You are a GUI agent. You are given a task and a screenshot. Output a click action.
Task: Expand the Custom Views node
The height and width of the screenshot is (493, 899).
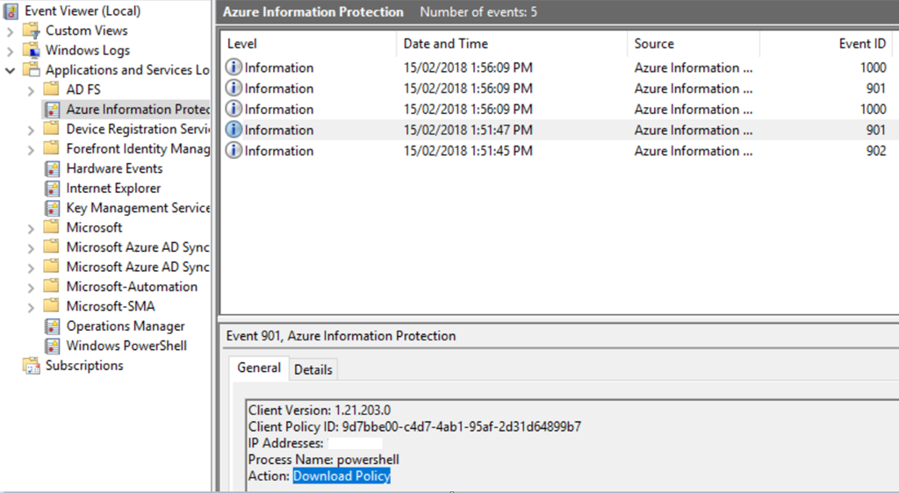[11, 31]
